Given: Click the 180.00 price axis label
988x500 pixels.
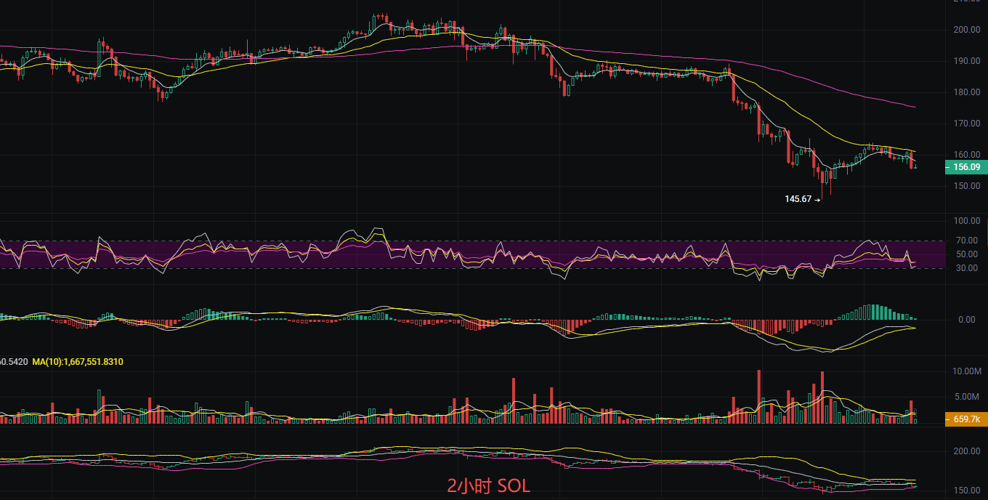Looking at the screenshot, I should [x=966, y=92].
